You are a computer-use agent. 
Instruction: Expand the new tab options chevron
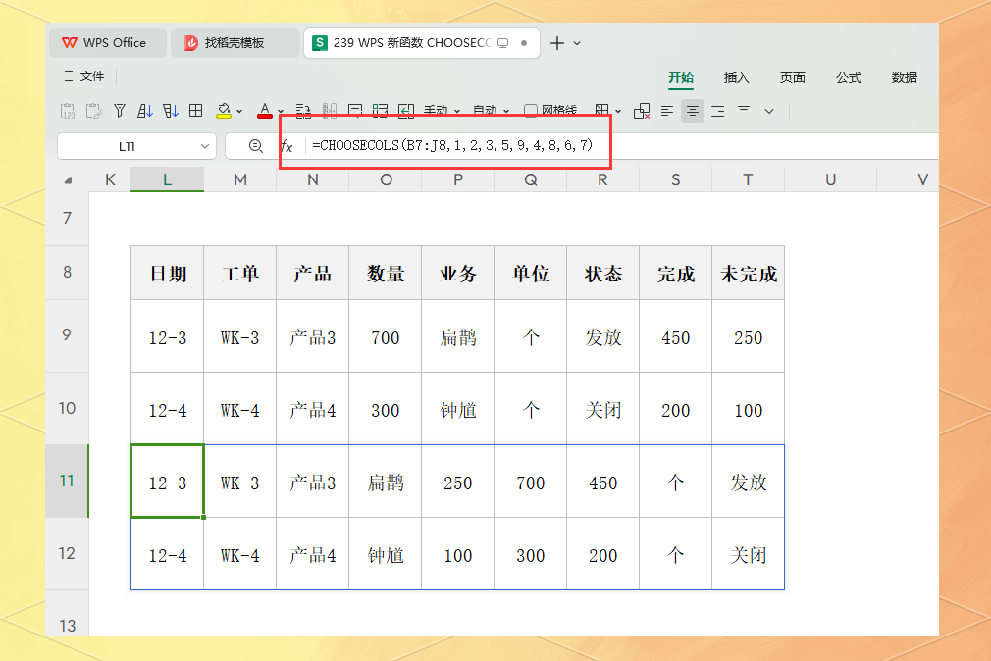577,43
